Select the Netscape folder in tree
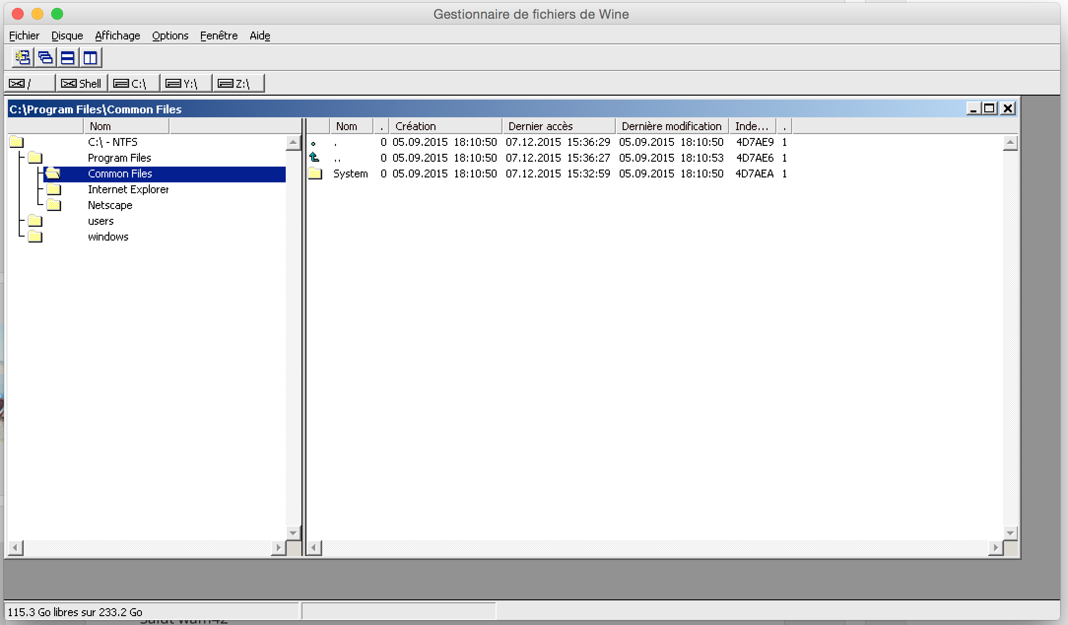Viewport: 1068px width, 625px height. [110, 206]
